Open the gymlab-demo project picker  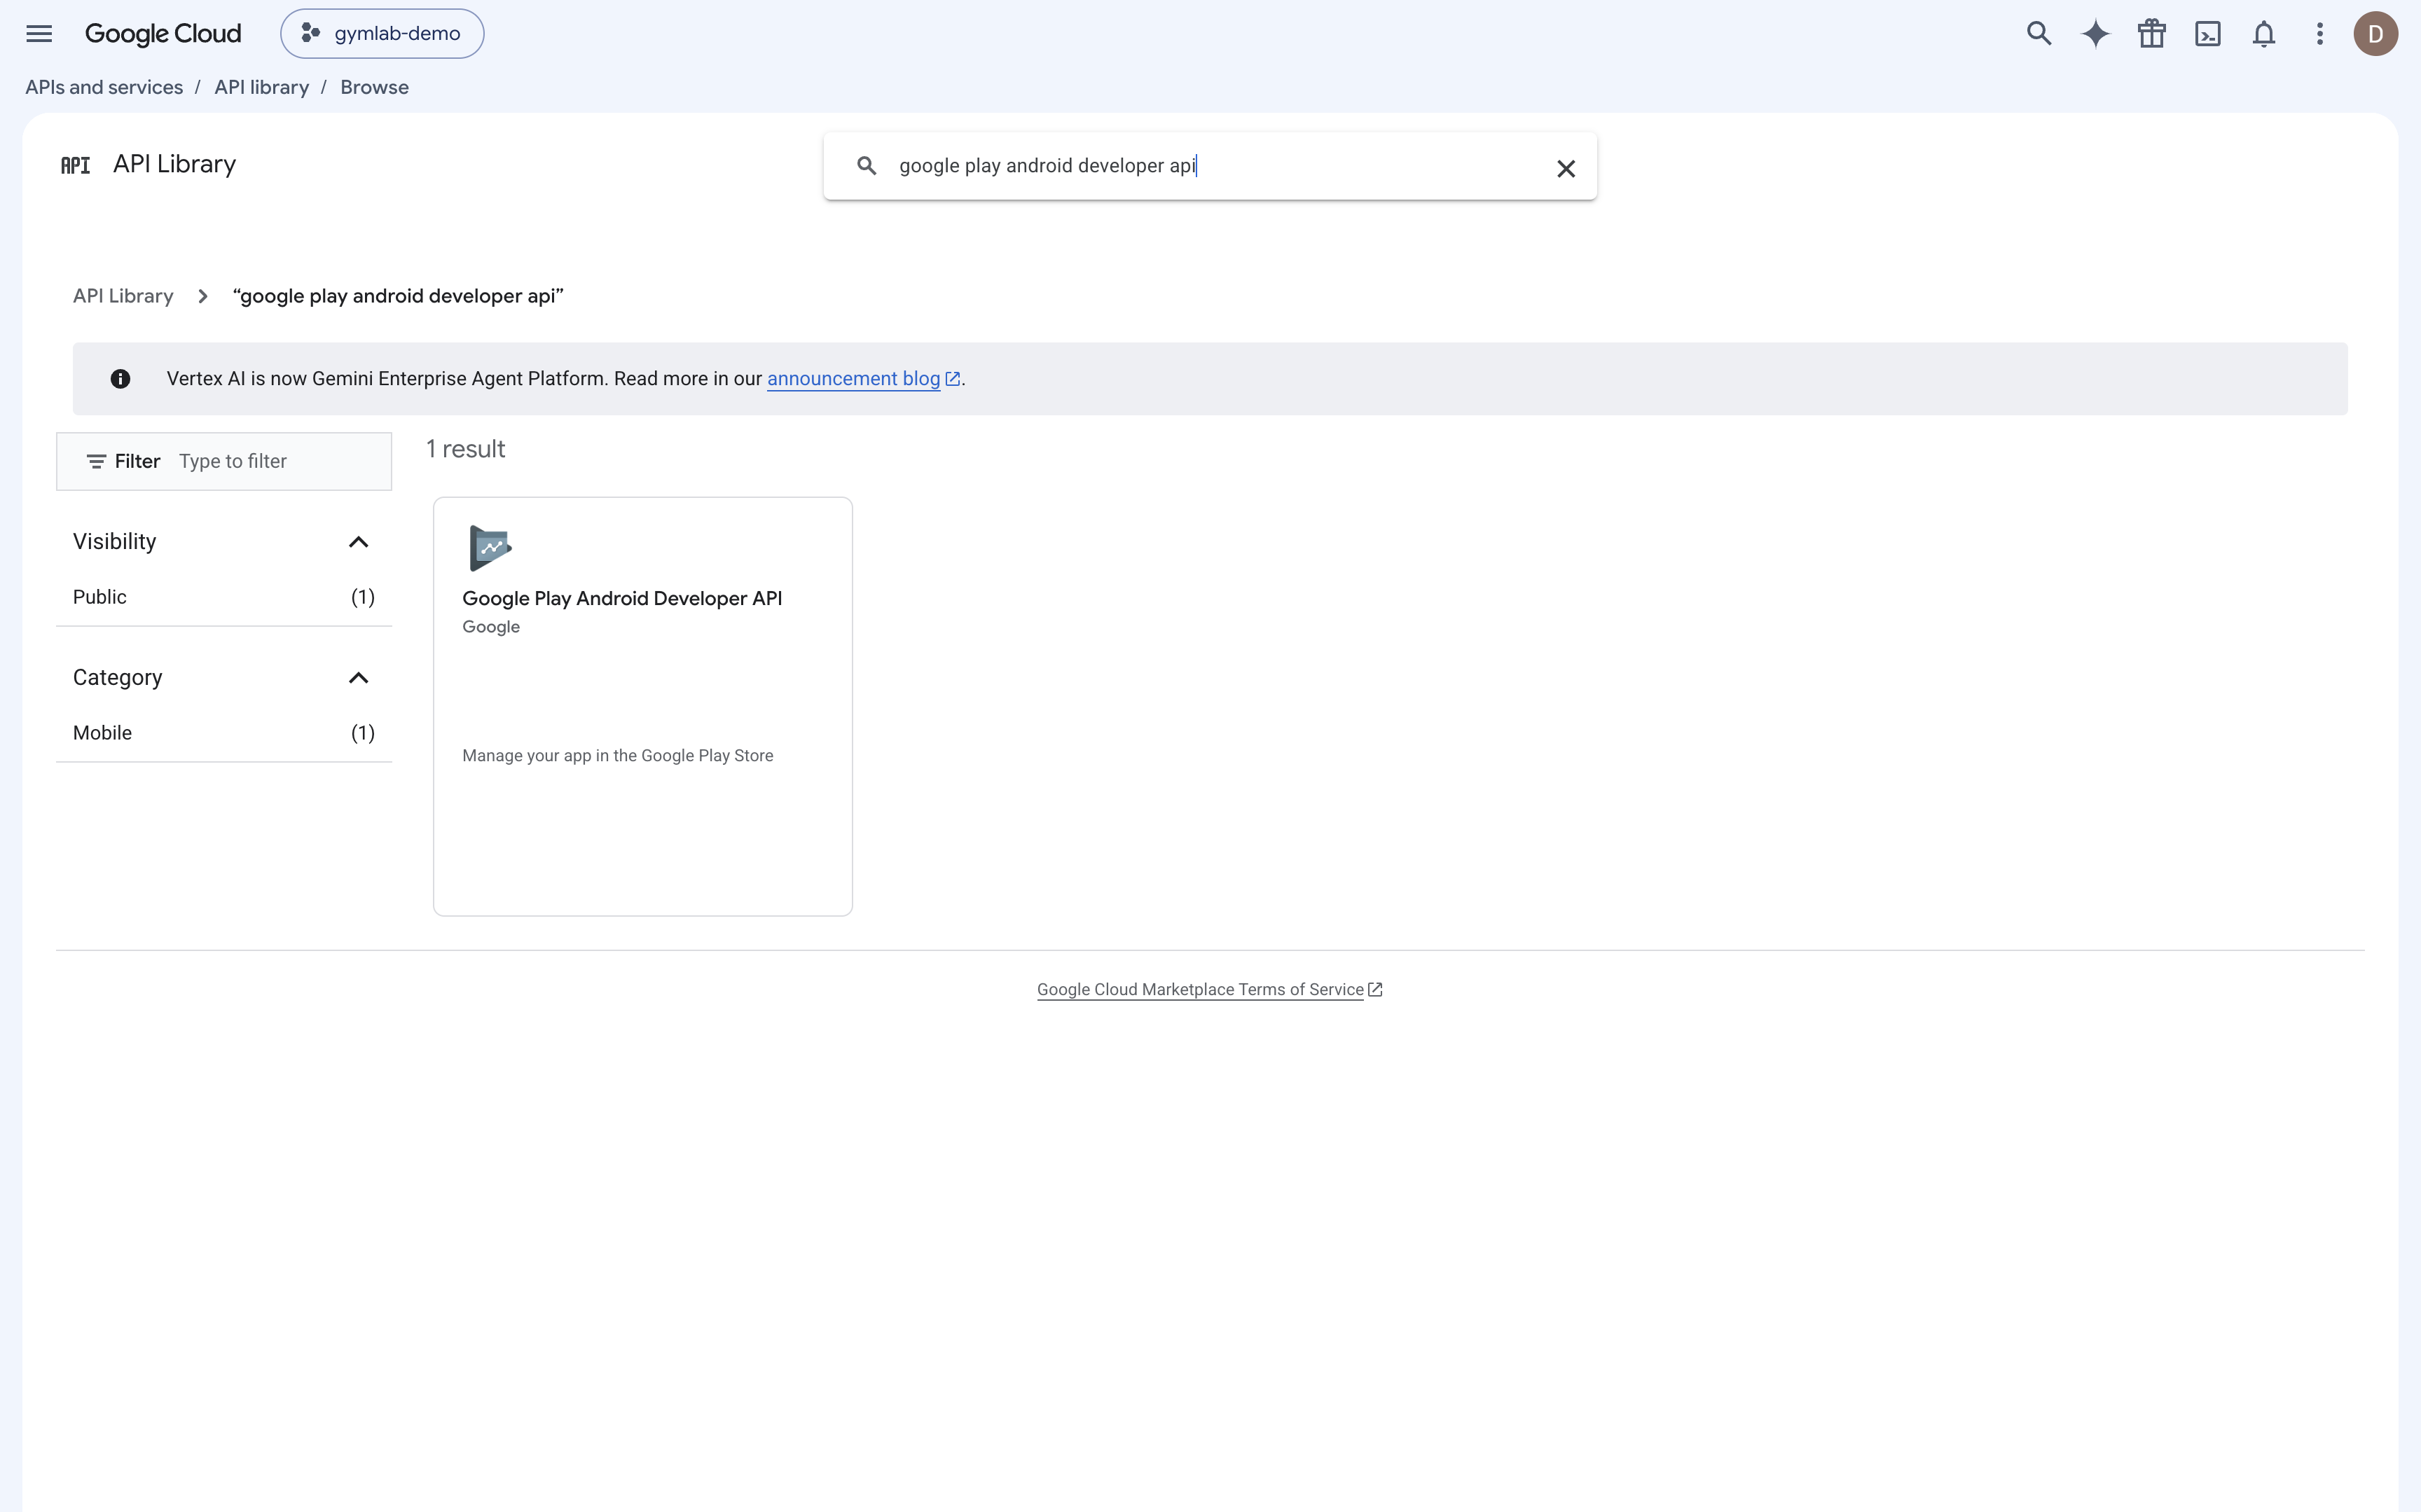(x=382, y=33)
